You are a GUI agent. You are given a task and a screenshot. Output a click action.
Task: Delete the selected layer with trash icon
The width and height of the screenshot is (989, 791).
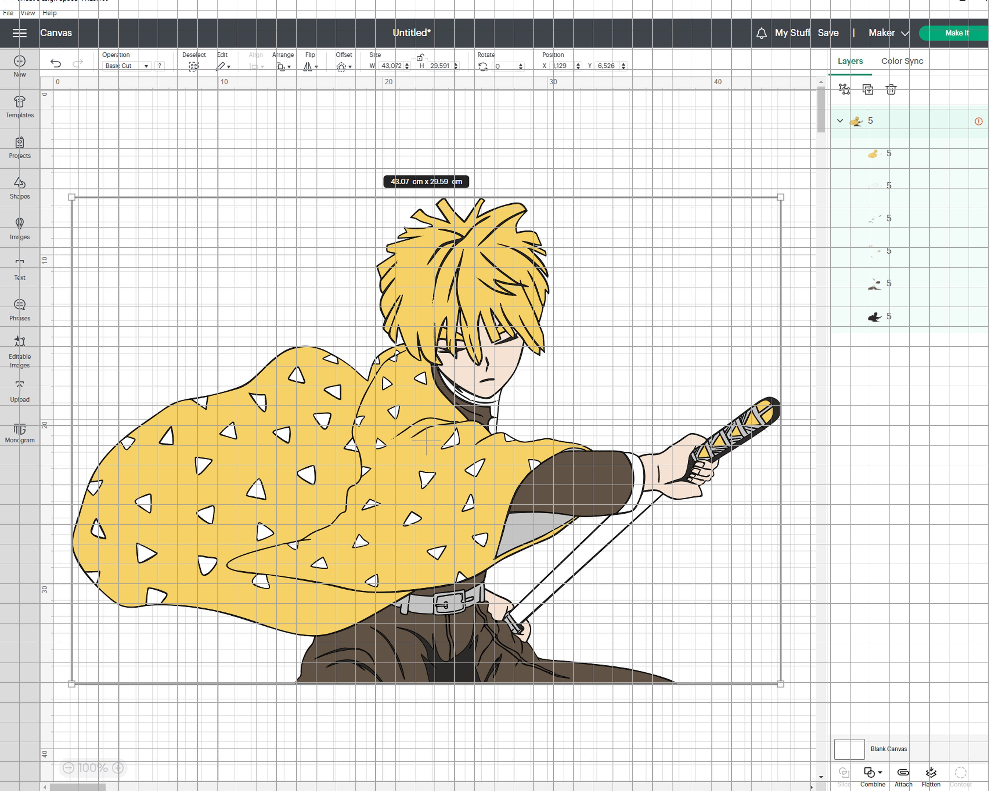click(891, 89)
